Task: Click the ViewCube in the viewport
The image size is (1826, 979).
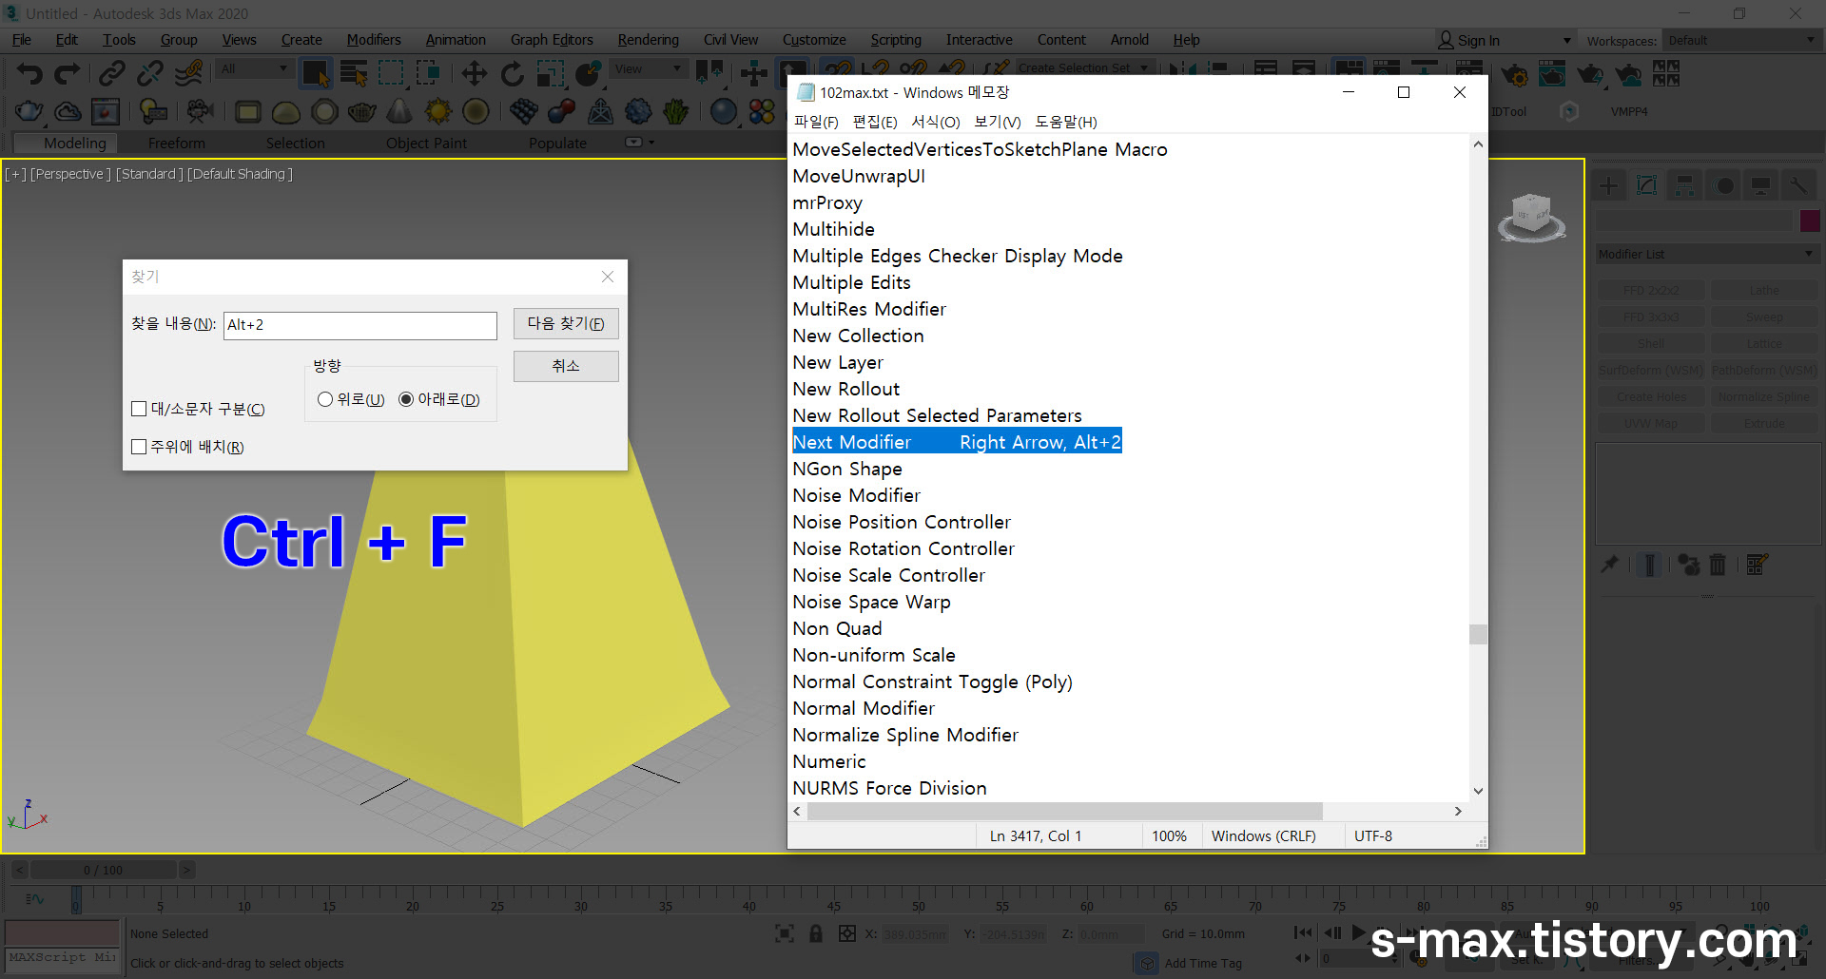Action: point(1531,217)
